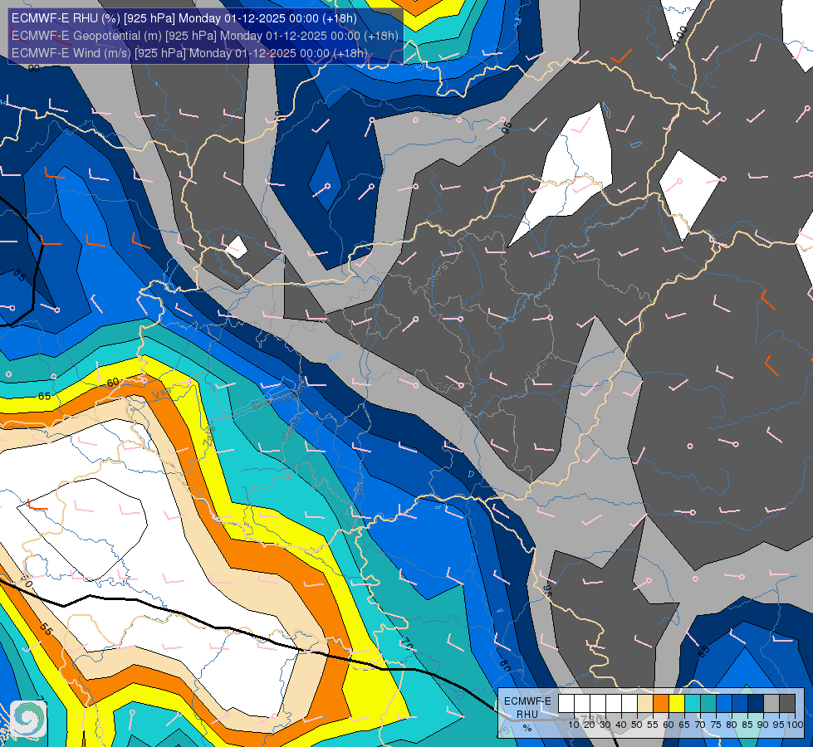Click the legend tick label '100'
The image size is (813, 747).
click(x=795, y=725)
